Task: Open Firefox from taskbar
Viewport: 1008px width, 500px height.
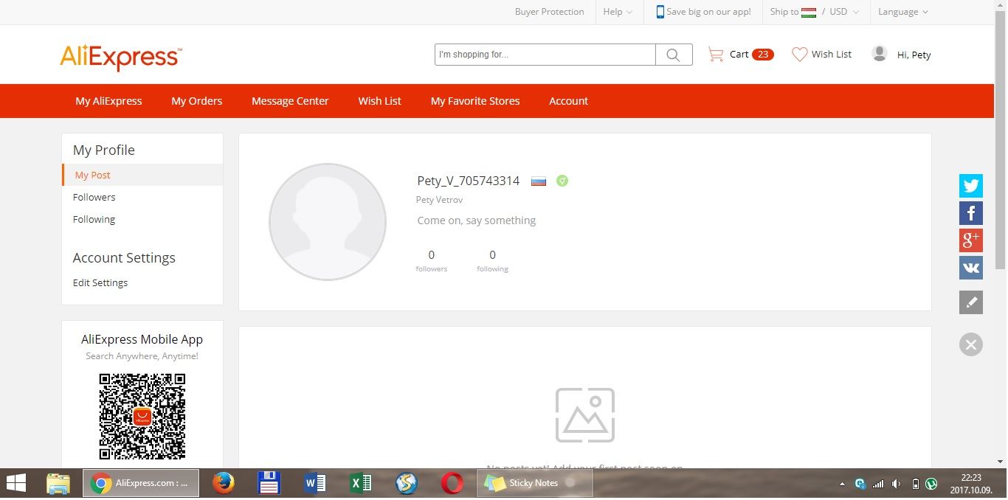Action: 223,484
